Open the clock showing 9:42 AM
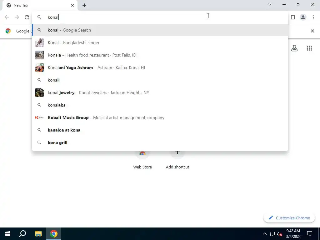The width and height of the screenshot is (320, 240). click(293, 234)
